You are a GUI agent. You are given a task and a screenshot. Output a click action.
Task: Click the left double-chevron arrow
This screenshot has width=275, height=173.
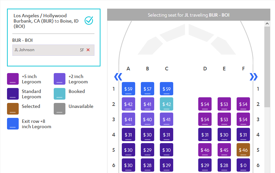(x=118, y=77)
